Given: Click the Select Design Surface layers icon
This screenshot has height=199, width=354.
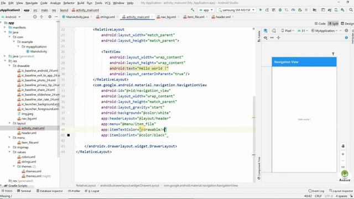Looking at the screenshot, I should tap(265, 31).
